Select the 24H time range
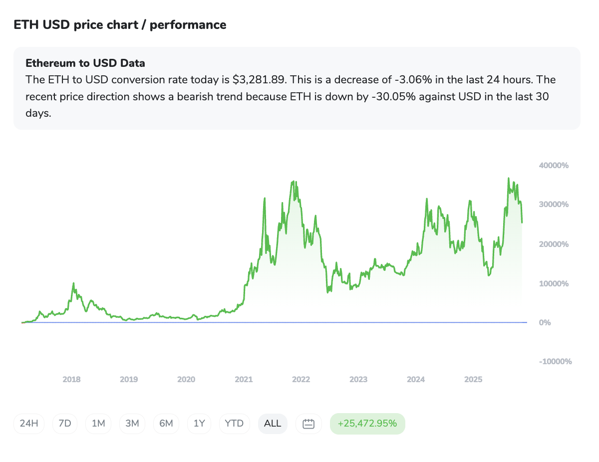599x462 pixels. (x=29, y=424)
